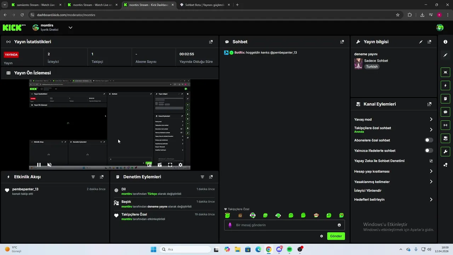The image size is (453, 255).
Task: Toggle the moderation log note widget in the sidebar
Action: point(446,98)
